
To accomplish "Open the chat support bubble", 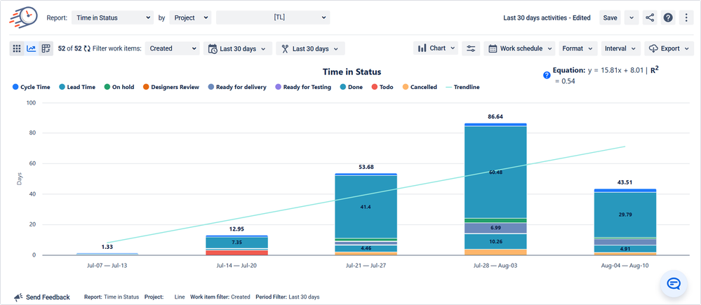I will (674, 283).
